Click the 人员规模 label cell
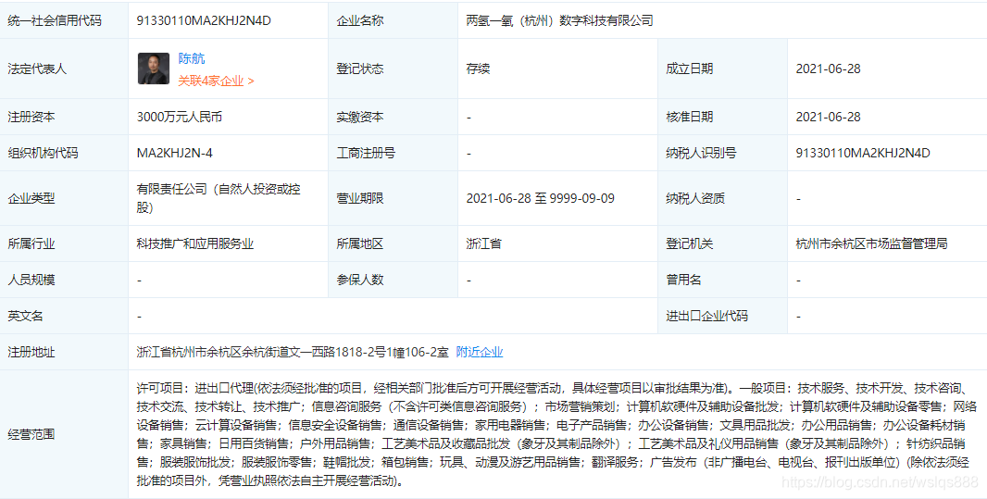 [x=64, y=280]
